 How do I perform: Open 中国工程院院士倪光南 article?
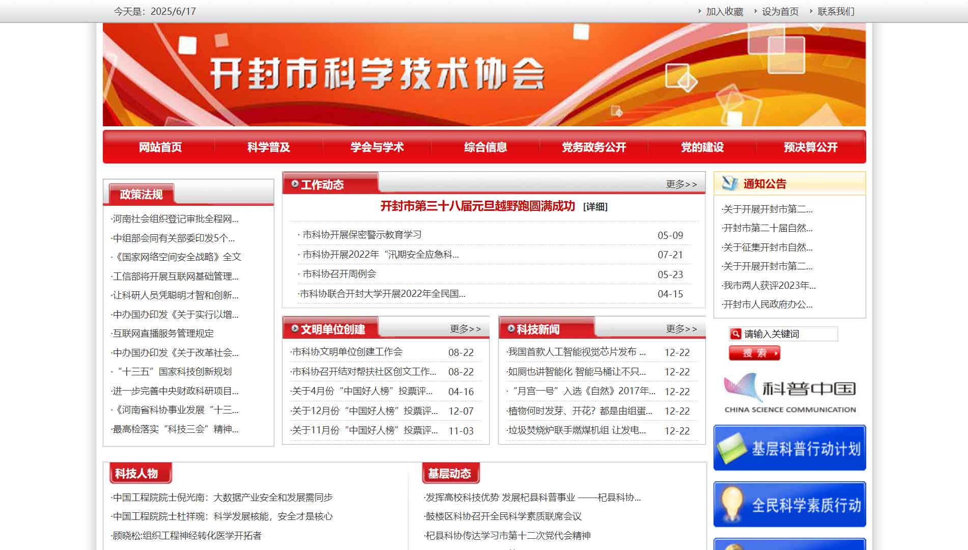pos(222,498)
